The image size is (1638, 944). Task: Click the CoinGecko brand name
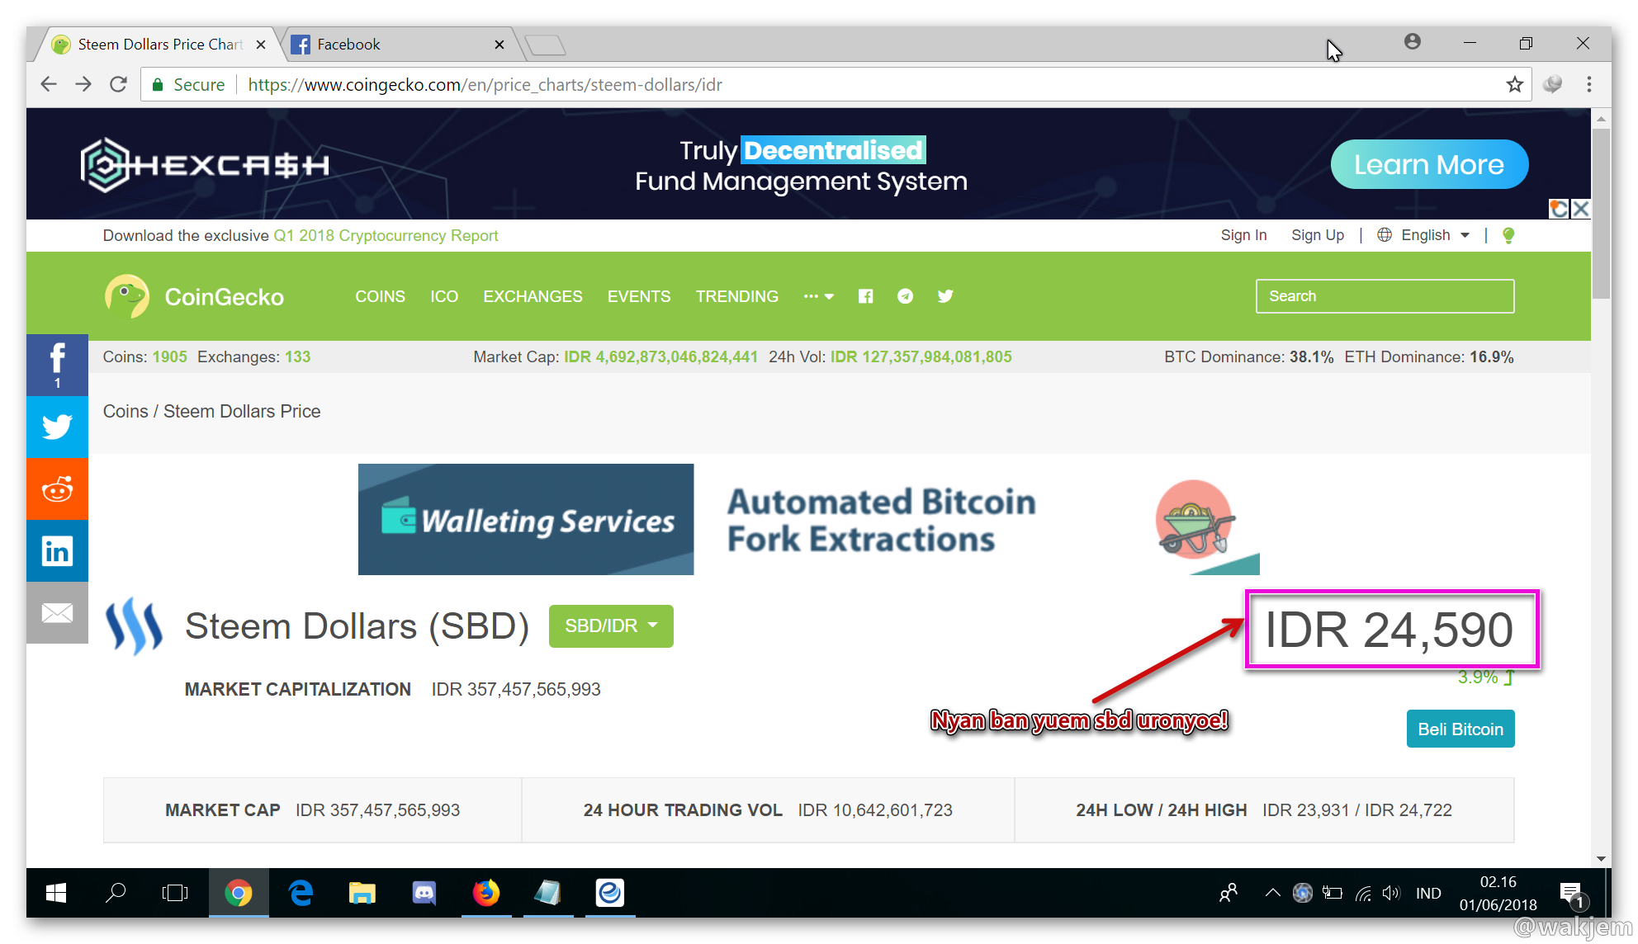(225, 297)
